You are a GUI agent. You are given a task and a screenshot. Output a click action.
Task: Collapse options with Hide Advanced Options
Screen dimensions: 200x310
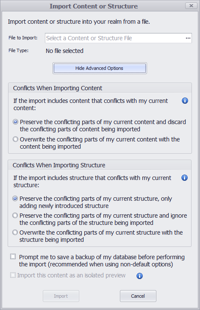[x=100, y=68]
